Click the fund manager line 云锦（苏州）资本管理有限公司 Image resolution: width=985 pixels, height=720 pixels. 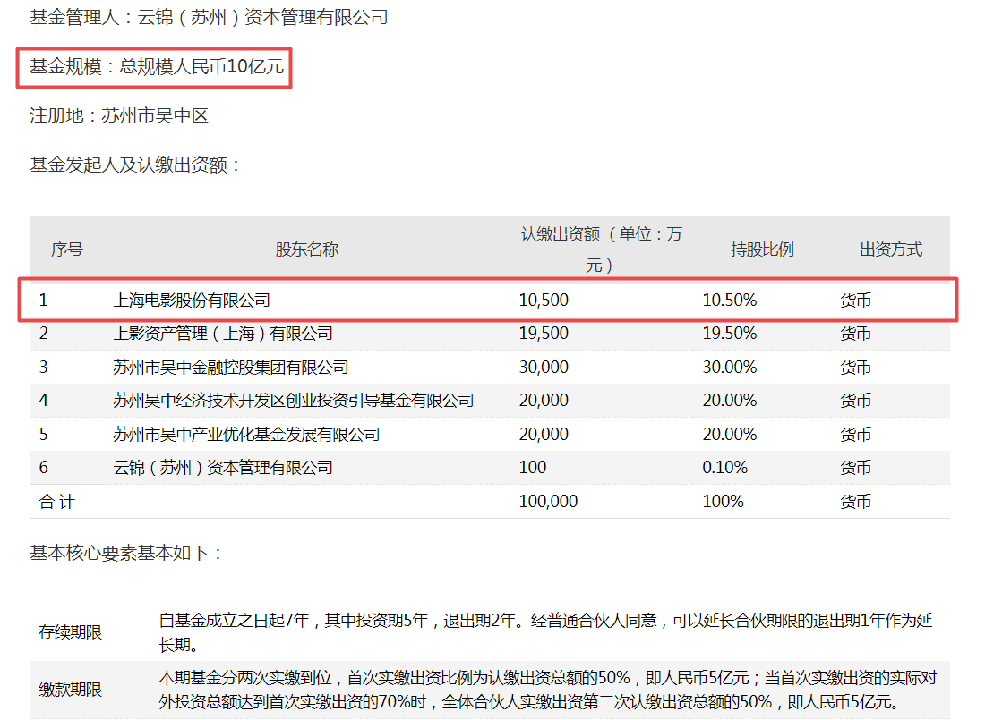pyautogui.click(x=209, y=17)
